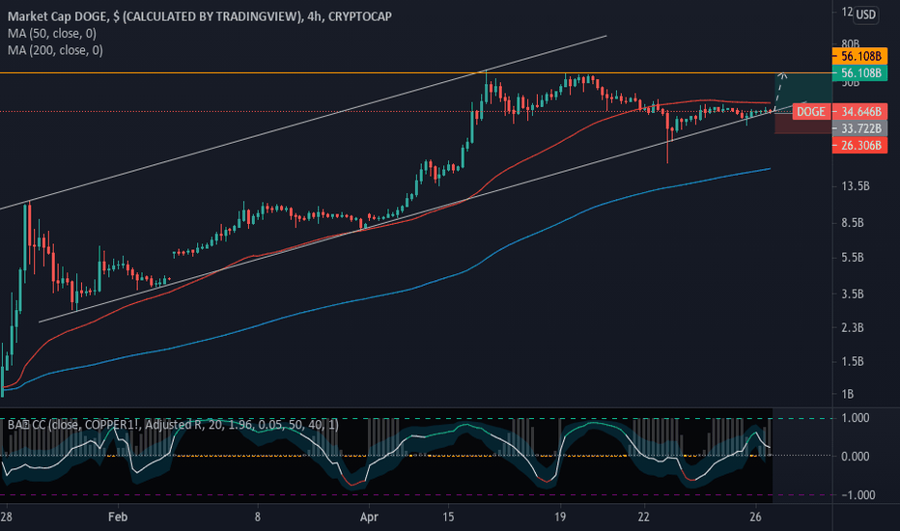Select the MA (50, close, 0) indicator legend

52,33
